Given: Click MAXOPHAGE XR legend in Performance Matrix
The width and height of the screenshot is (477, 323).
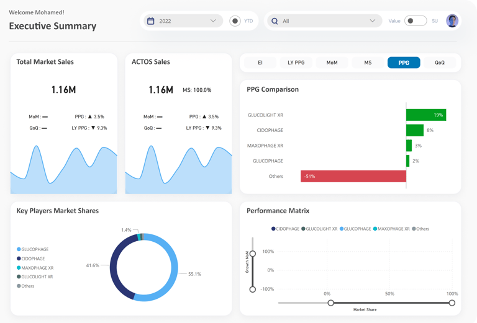Looking at the screenshot, I should pyautogui.click(x=391, y=229).
